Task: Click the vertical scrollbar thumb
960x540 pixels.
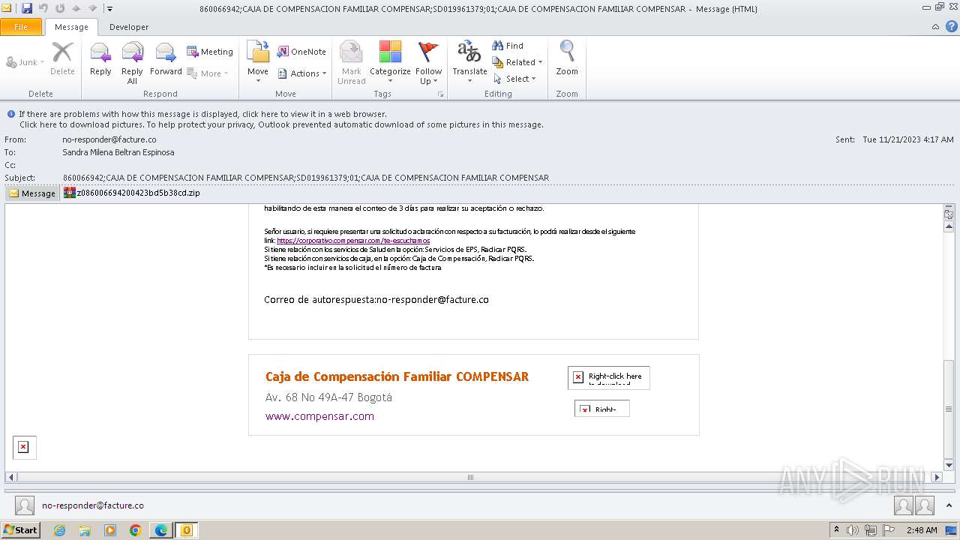Action: 949,409
